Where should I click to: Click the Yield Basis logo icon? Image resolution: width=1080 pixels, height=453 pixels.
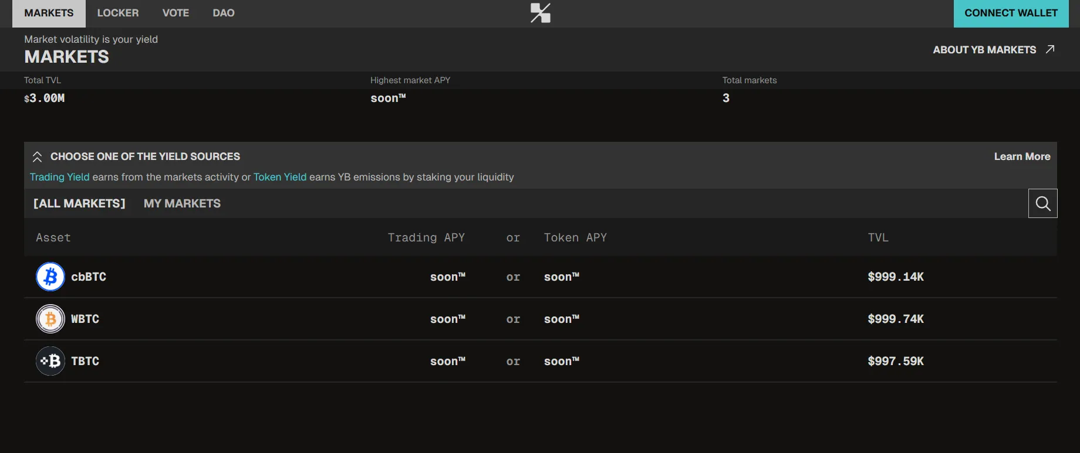pyautogui.click(x=540, y=13)
